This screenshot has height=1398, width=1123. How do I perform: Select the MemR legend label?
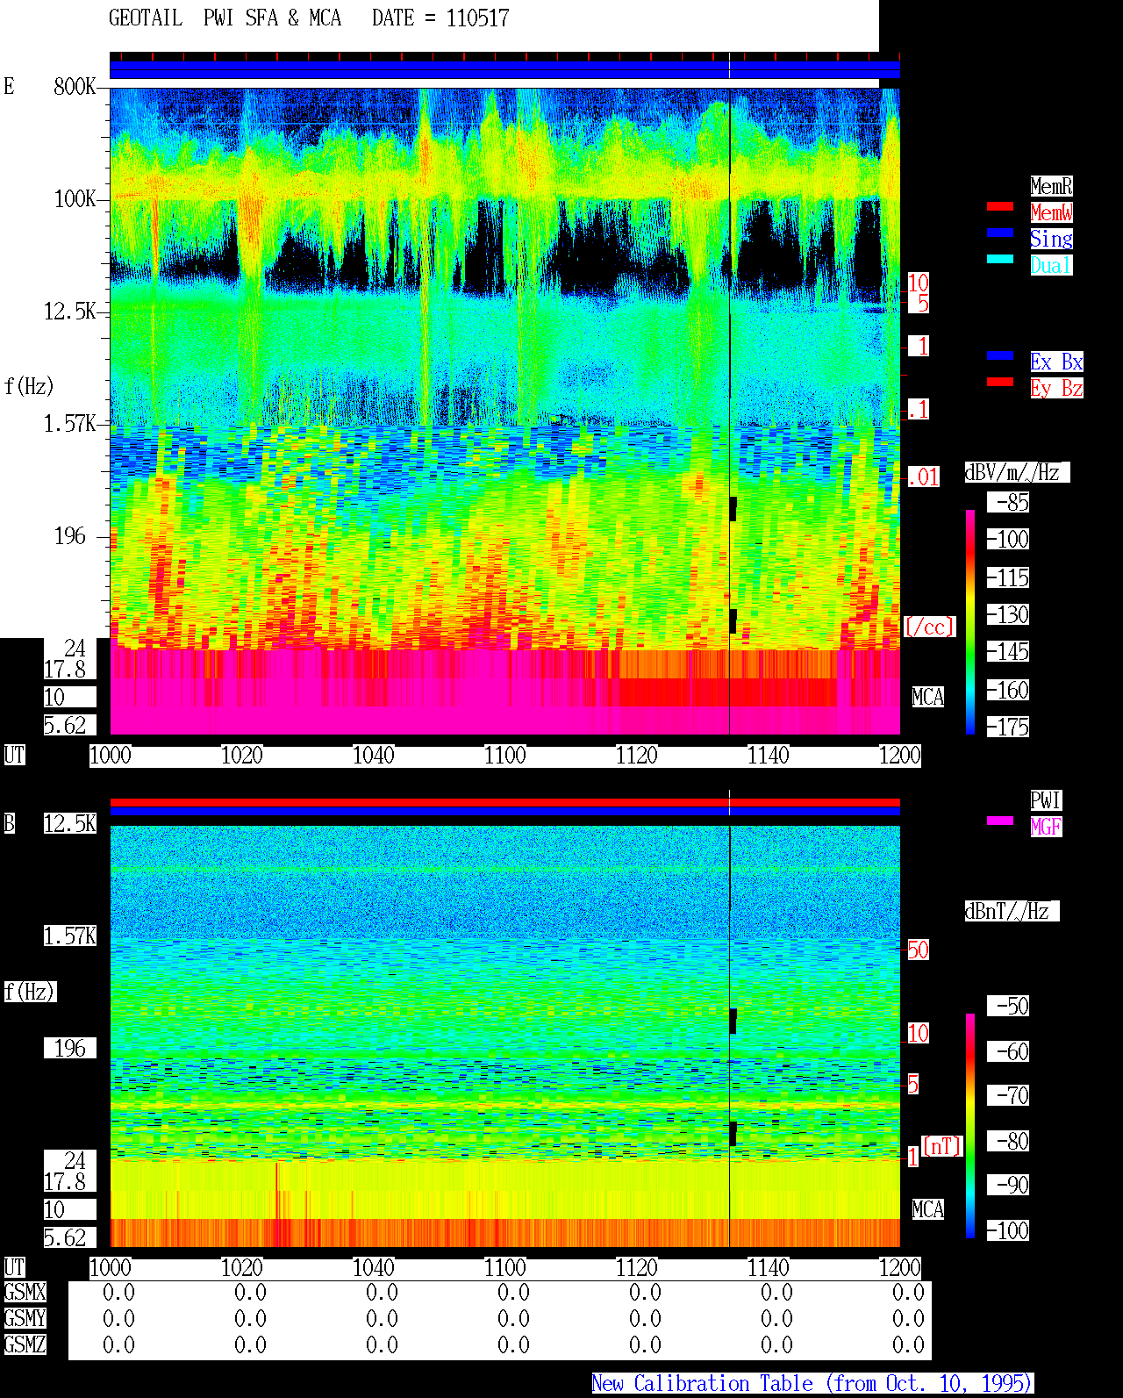[1051, 186]
